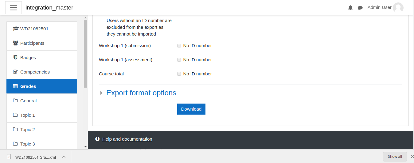Click "No ID number" label for Course total

pyautogui.click(x=197, y=74)
